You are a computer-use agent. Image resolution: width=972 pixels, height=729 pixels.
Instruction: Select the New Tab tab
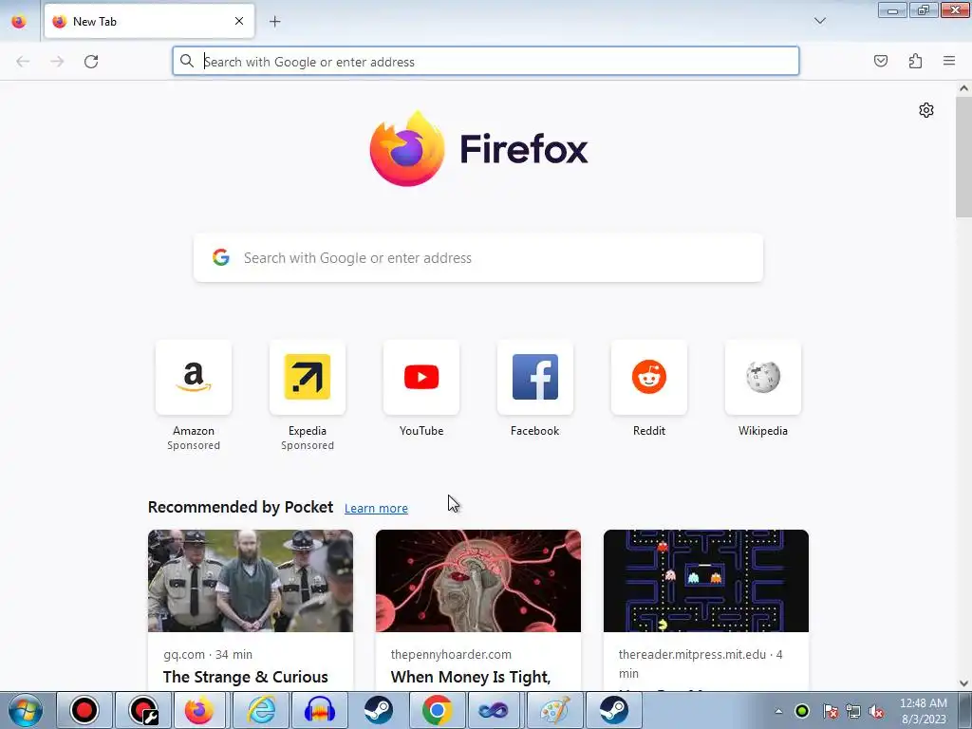[x=149, y=21]
